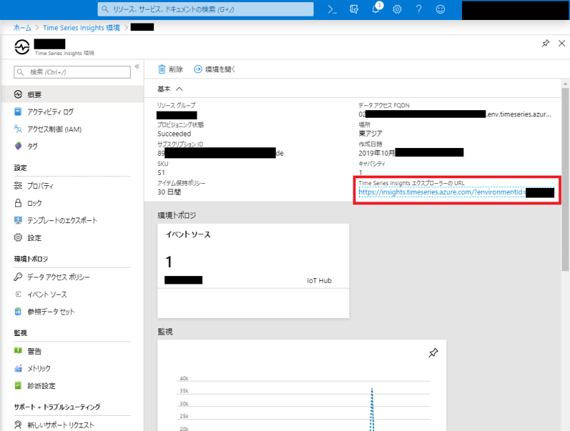This screenshot has height=431, width=570.
Task: Close the Time Series Insights blade
Action: coord(562,43)
